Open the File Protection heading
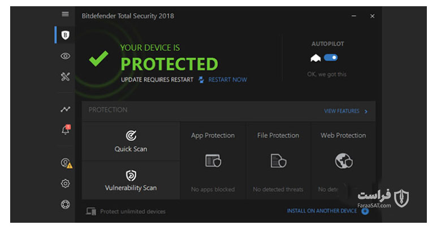Screen dimensions: 441x229 (x=278, y=136)
